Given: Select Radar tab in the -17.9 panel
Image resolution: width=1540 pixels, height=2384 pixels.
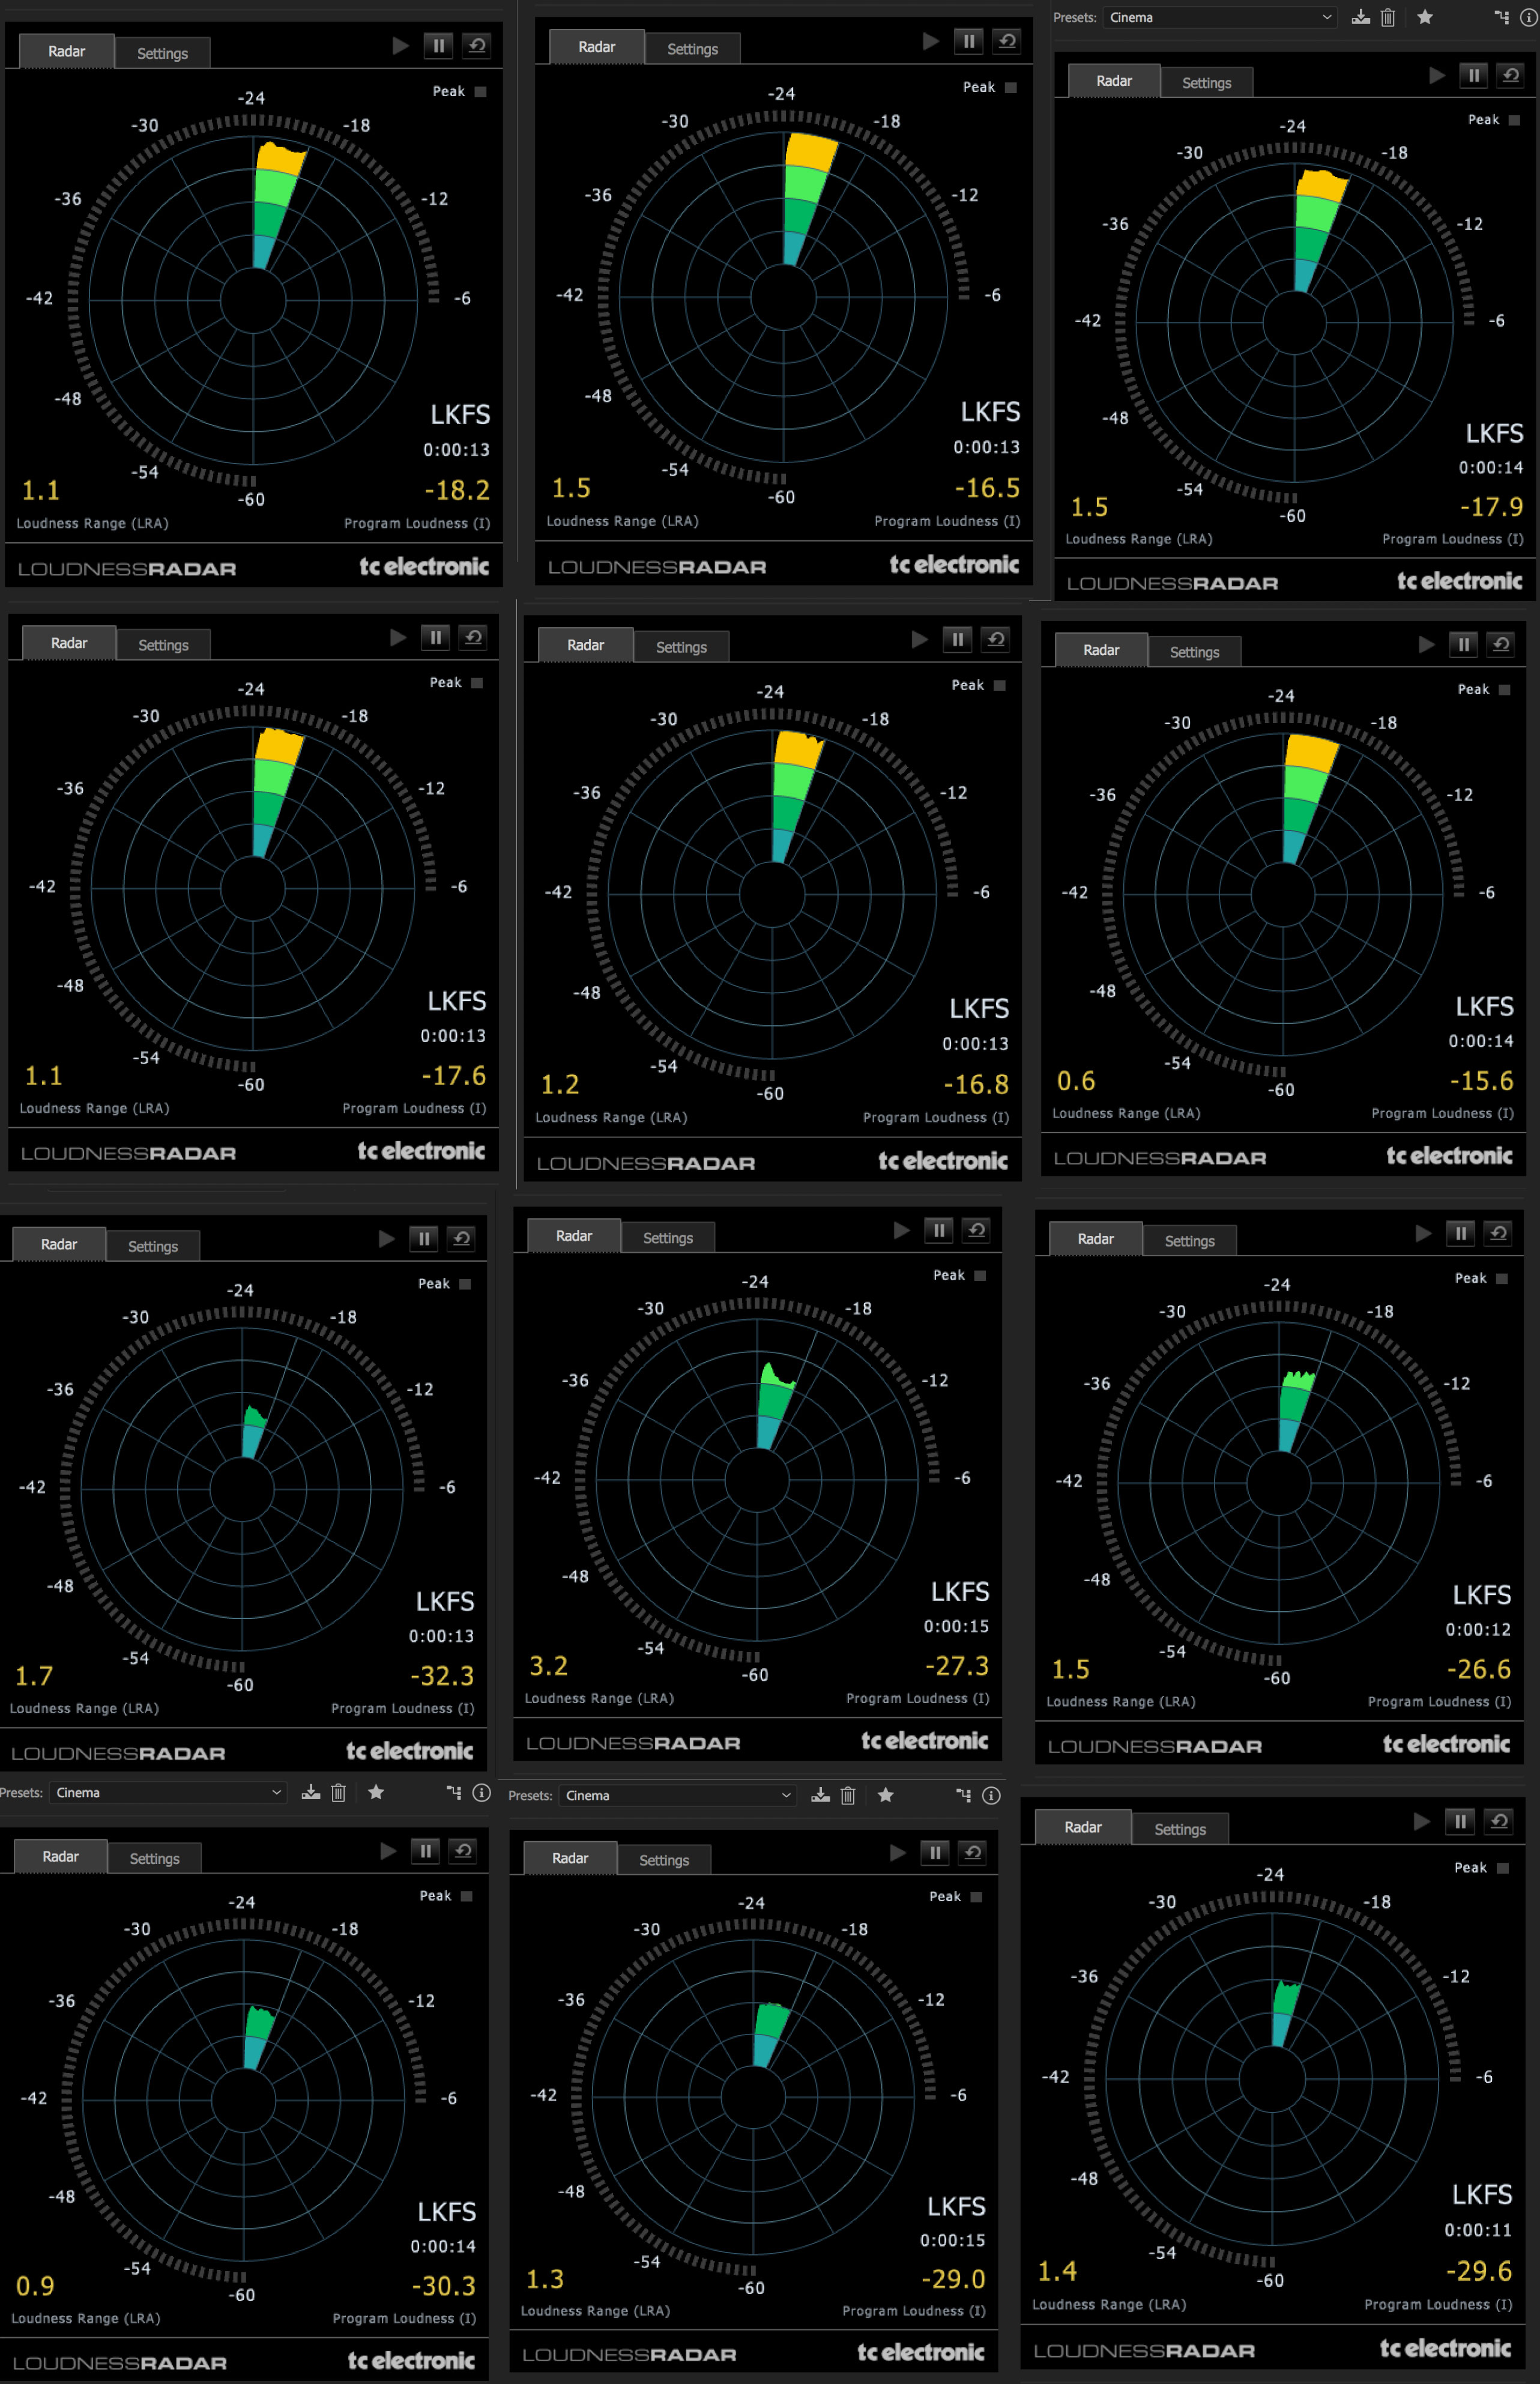Looking at the screenshot, I should (1114, 81).
